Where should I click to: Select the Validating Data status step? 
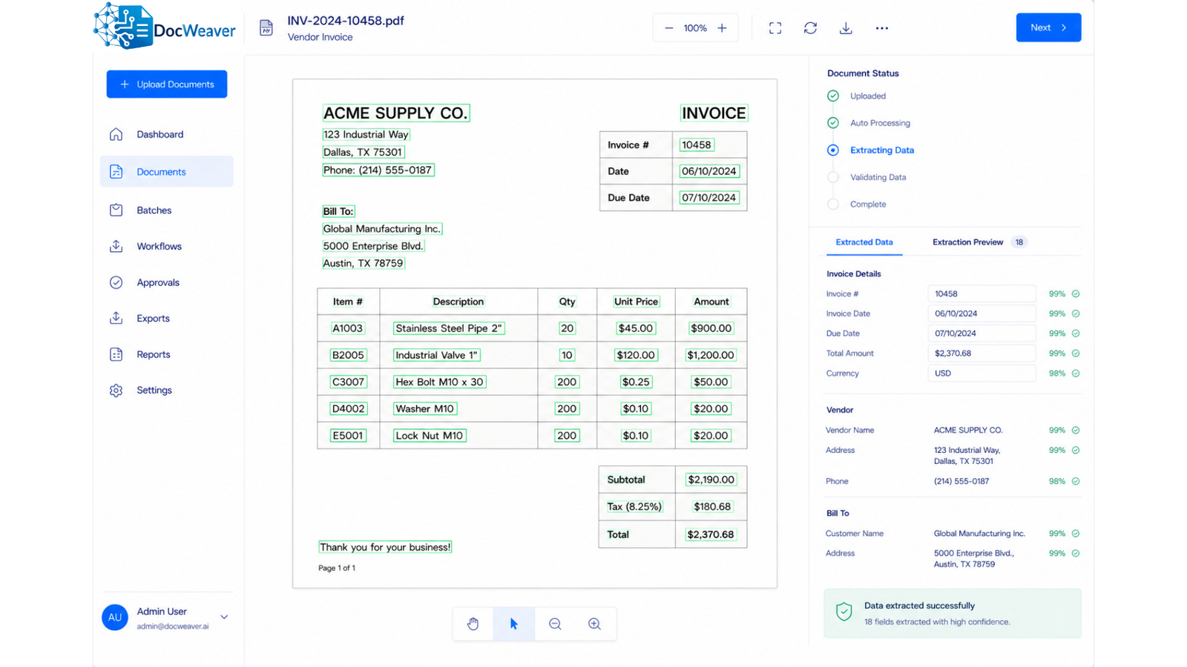pyautogui.click(x=867, y=177)
